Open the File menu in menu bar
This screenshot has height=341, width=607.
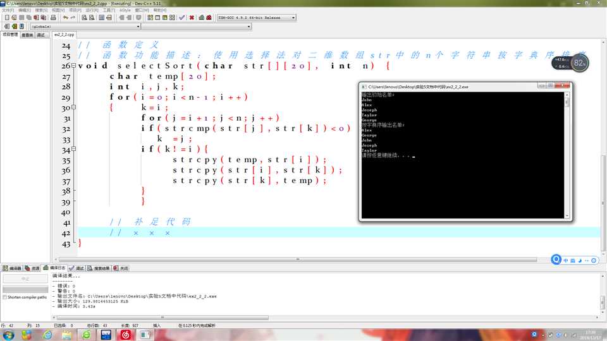8,10
